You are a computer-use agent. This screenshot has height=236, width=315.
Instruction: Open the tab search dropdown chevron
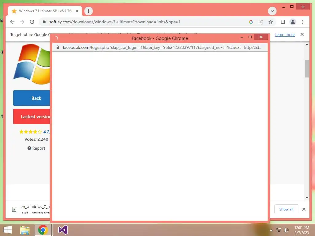click(x=272, y=11)
